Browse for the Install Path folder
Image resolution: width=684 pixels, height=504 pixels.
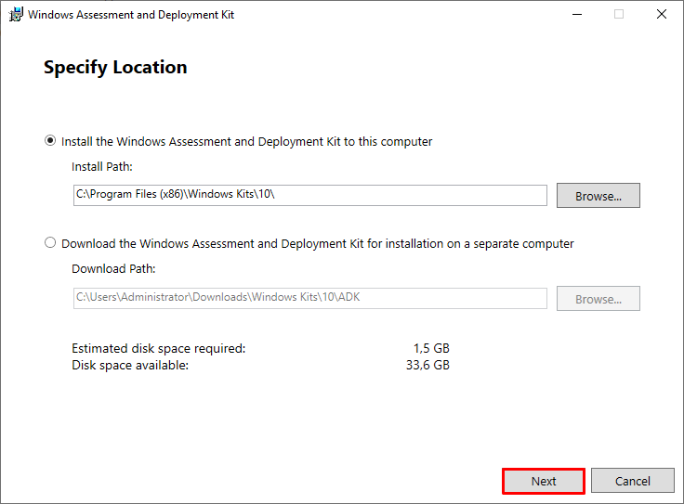point(598,196)
